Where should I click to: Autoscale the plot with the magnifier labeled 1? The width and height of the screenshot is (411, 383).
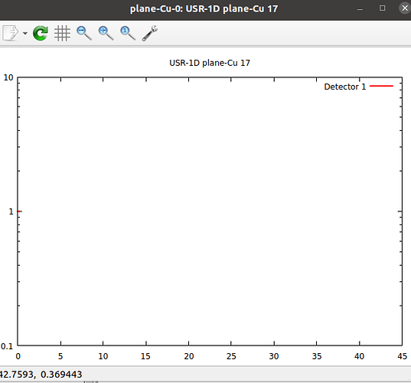coord(128,33)
